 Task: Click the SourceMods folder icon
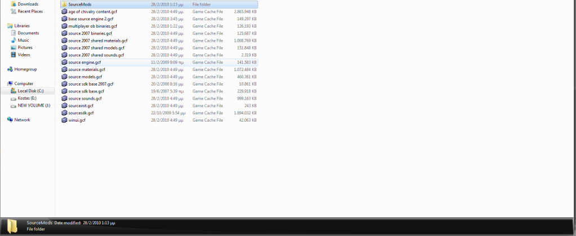tap(64, 5)
